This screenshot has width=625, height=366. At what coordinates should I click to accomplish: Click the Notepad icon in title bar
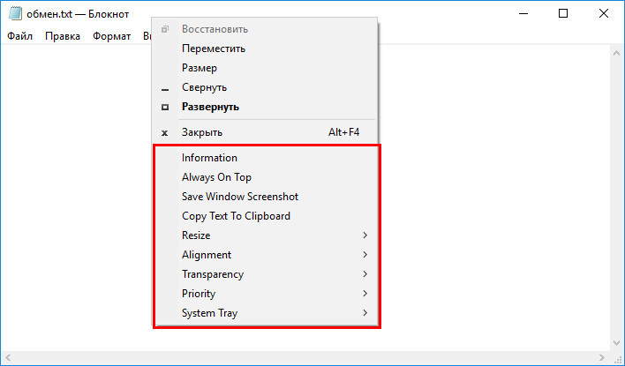pyautogui.click(x=15, y=14)
